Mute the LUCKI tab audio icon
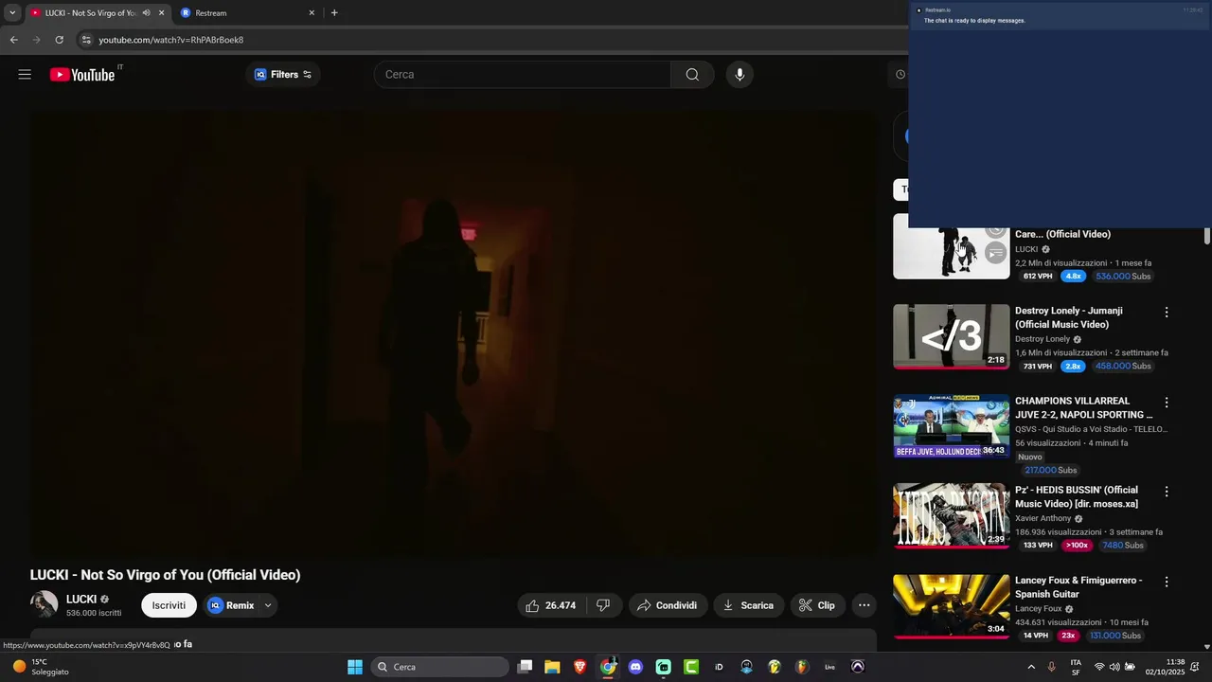 click(146, 13)
